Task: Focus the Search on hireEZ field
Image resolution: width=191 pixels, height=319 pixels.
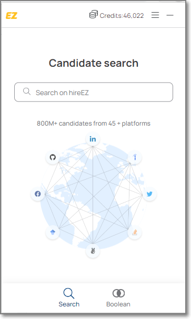Action: [94, 92]
